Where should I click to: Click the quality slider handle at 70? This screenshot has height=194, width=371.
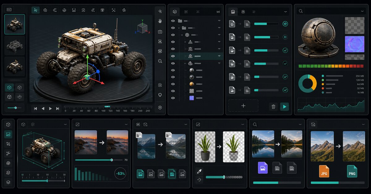click(x=112, y=160)
